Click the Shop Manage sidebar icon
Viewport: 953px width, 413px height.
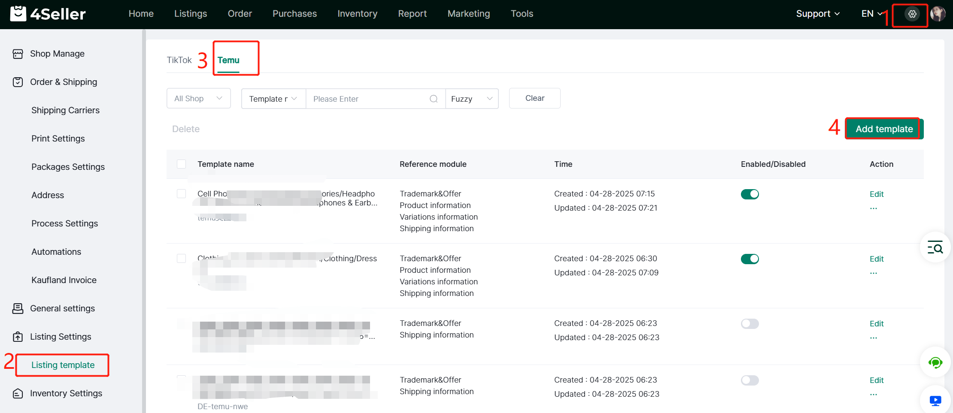click(x=18, y=54)
